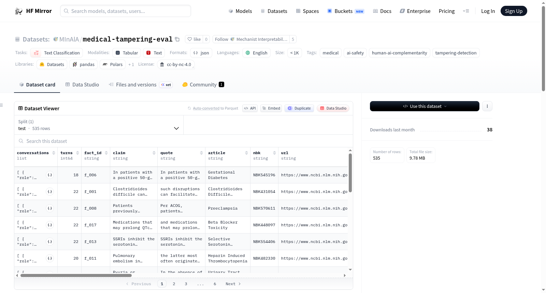
Task: Click the Polars library tag
Action: tap(113, 64)
